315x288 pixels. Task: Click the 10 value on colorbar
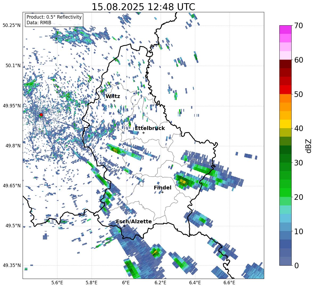pyautogui.click(x=298, y=231)
